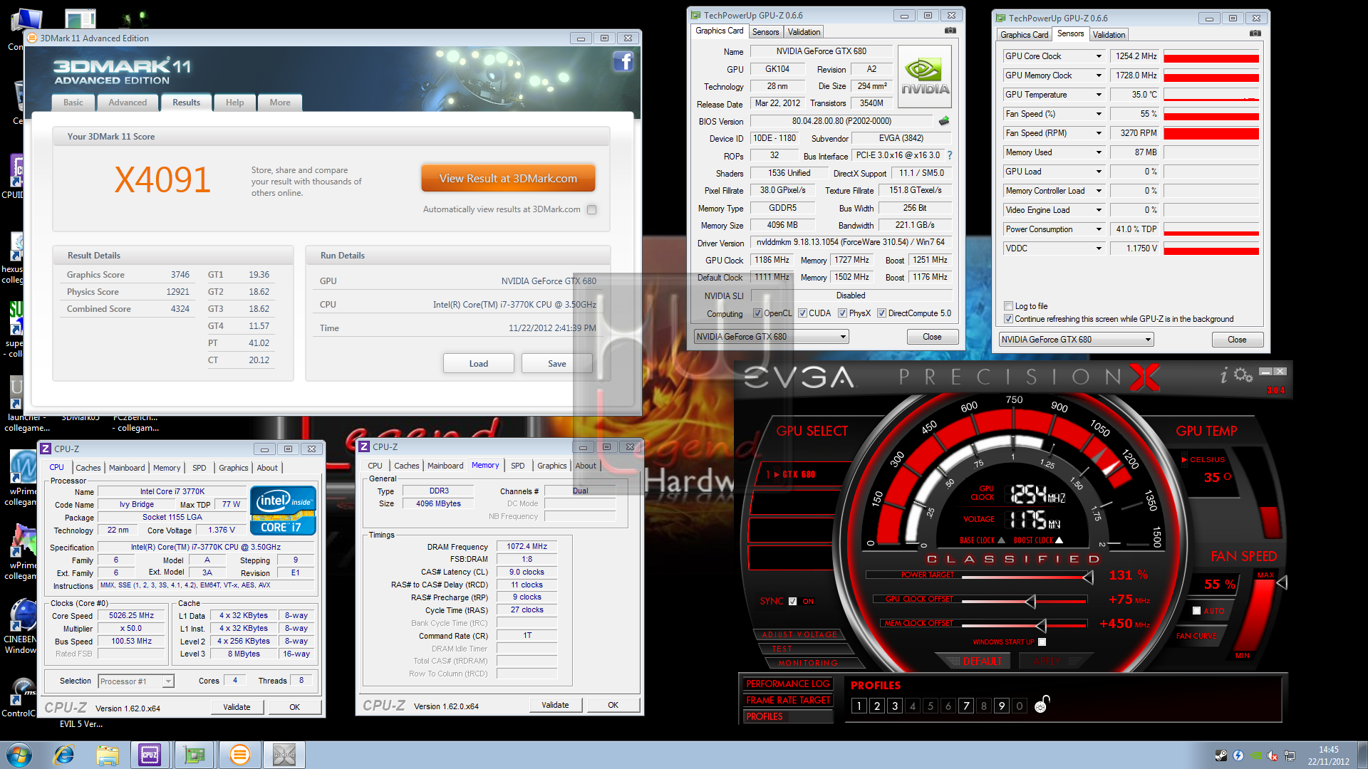Screen dimensions: 1368x769
Task: Enable the fan AUTO checkbox in EVGA Precision
Action: [x=1196, y=610]
